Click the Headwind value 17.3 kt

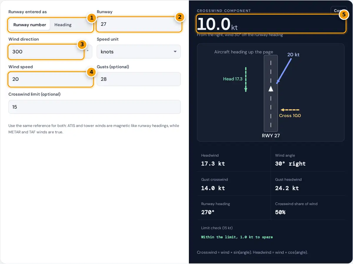click(x=213, y=164)
